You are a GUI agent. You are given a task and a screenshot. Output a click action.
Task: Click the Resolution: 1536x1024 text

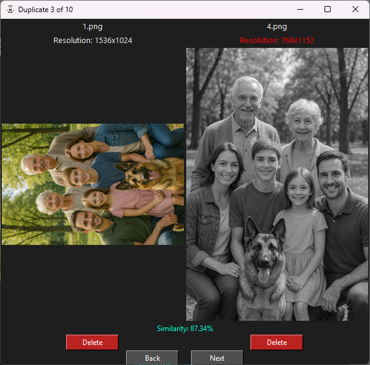(93, 41)
